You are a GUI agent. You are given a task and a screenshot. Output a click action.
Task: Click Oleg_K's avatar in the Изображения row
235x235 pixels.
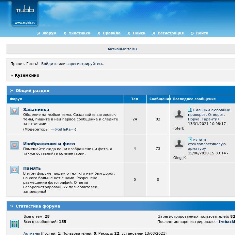(x=179, y=143)
